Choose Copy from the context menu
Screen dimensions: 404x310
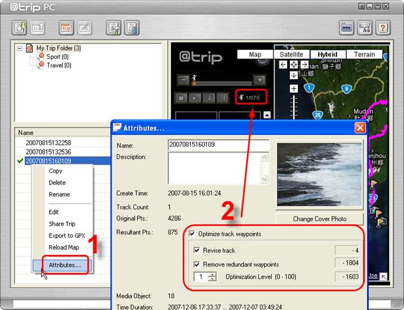click(x=56, y=171)
